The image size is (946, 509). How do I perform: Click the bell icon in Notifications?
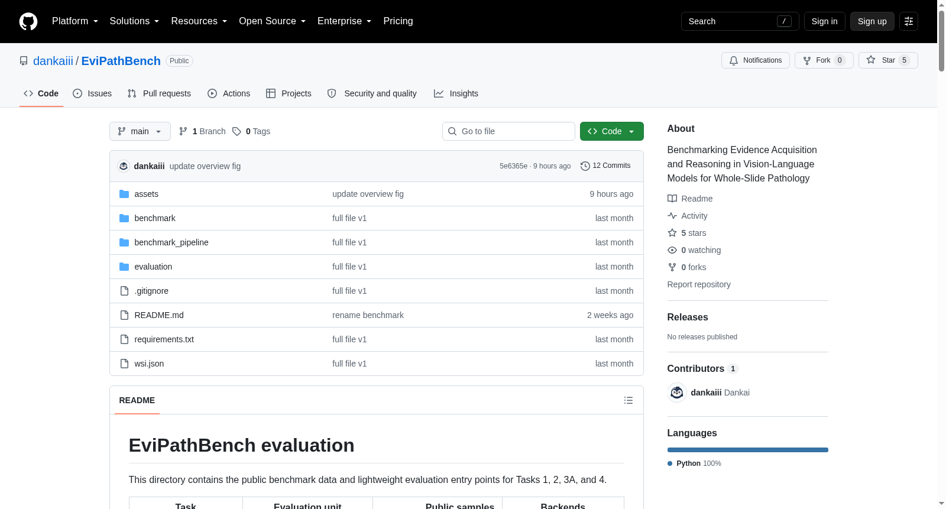(734, 60)
